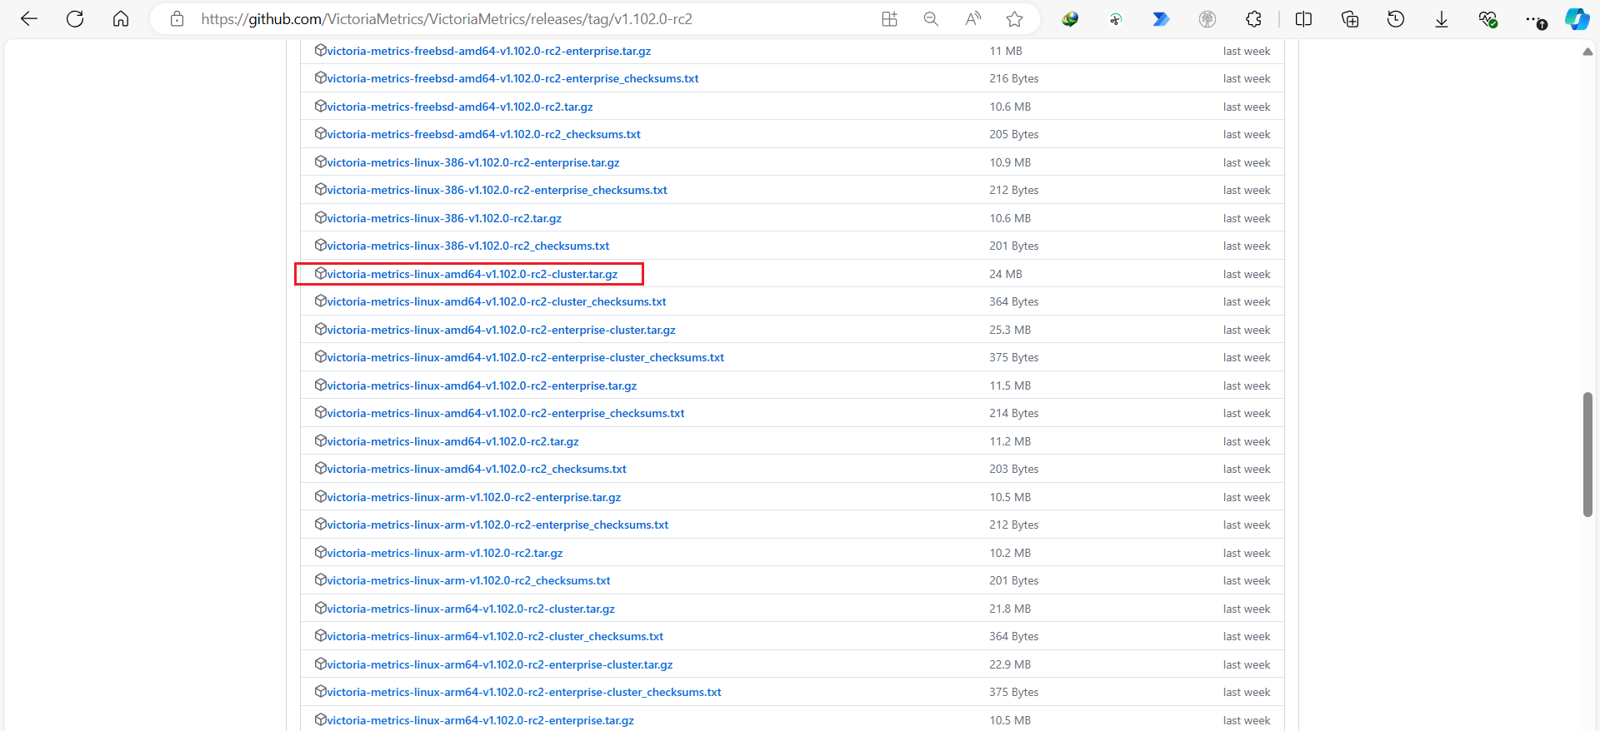
Task: Open the apps grid icon in the address bar
Action: [x=889, y=19]
